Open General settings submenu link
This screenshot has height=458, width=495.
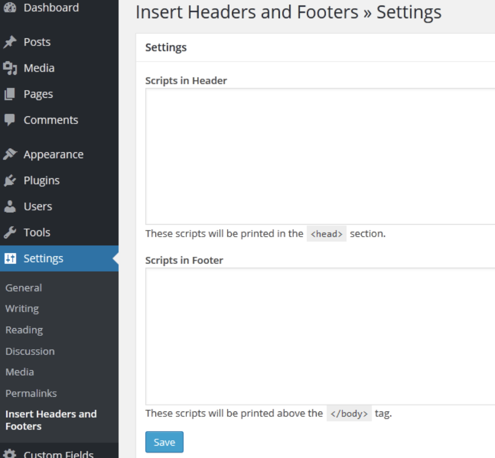[x=24, y=288]
